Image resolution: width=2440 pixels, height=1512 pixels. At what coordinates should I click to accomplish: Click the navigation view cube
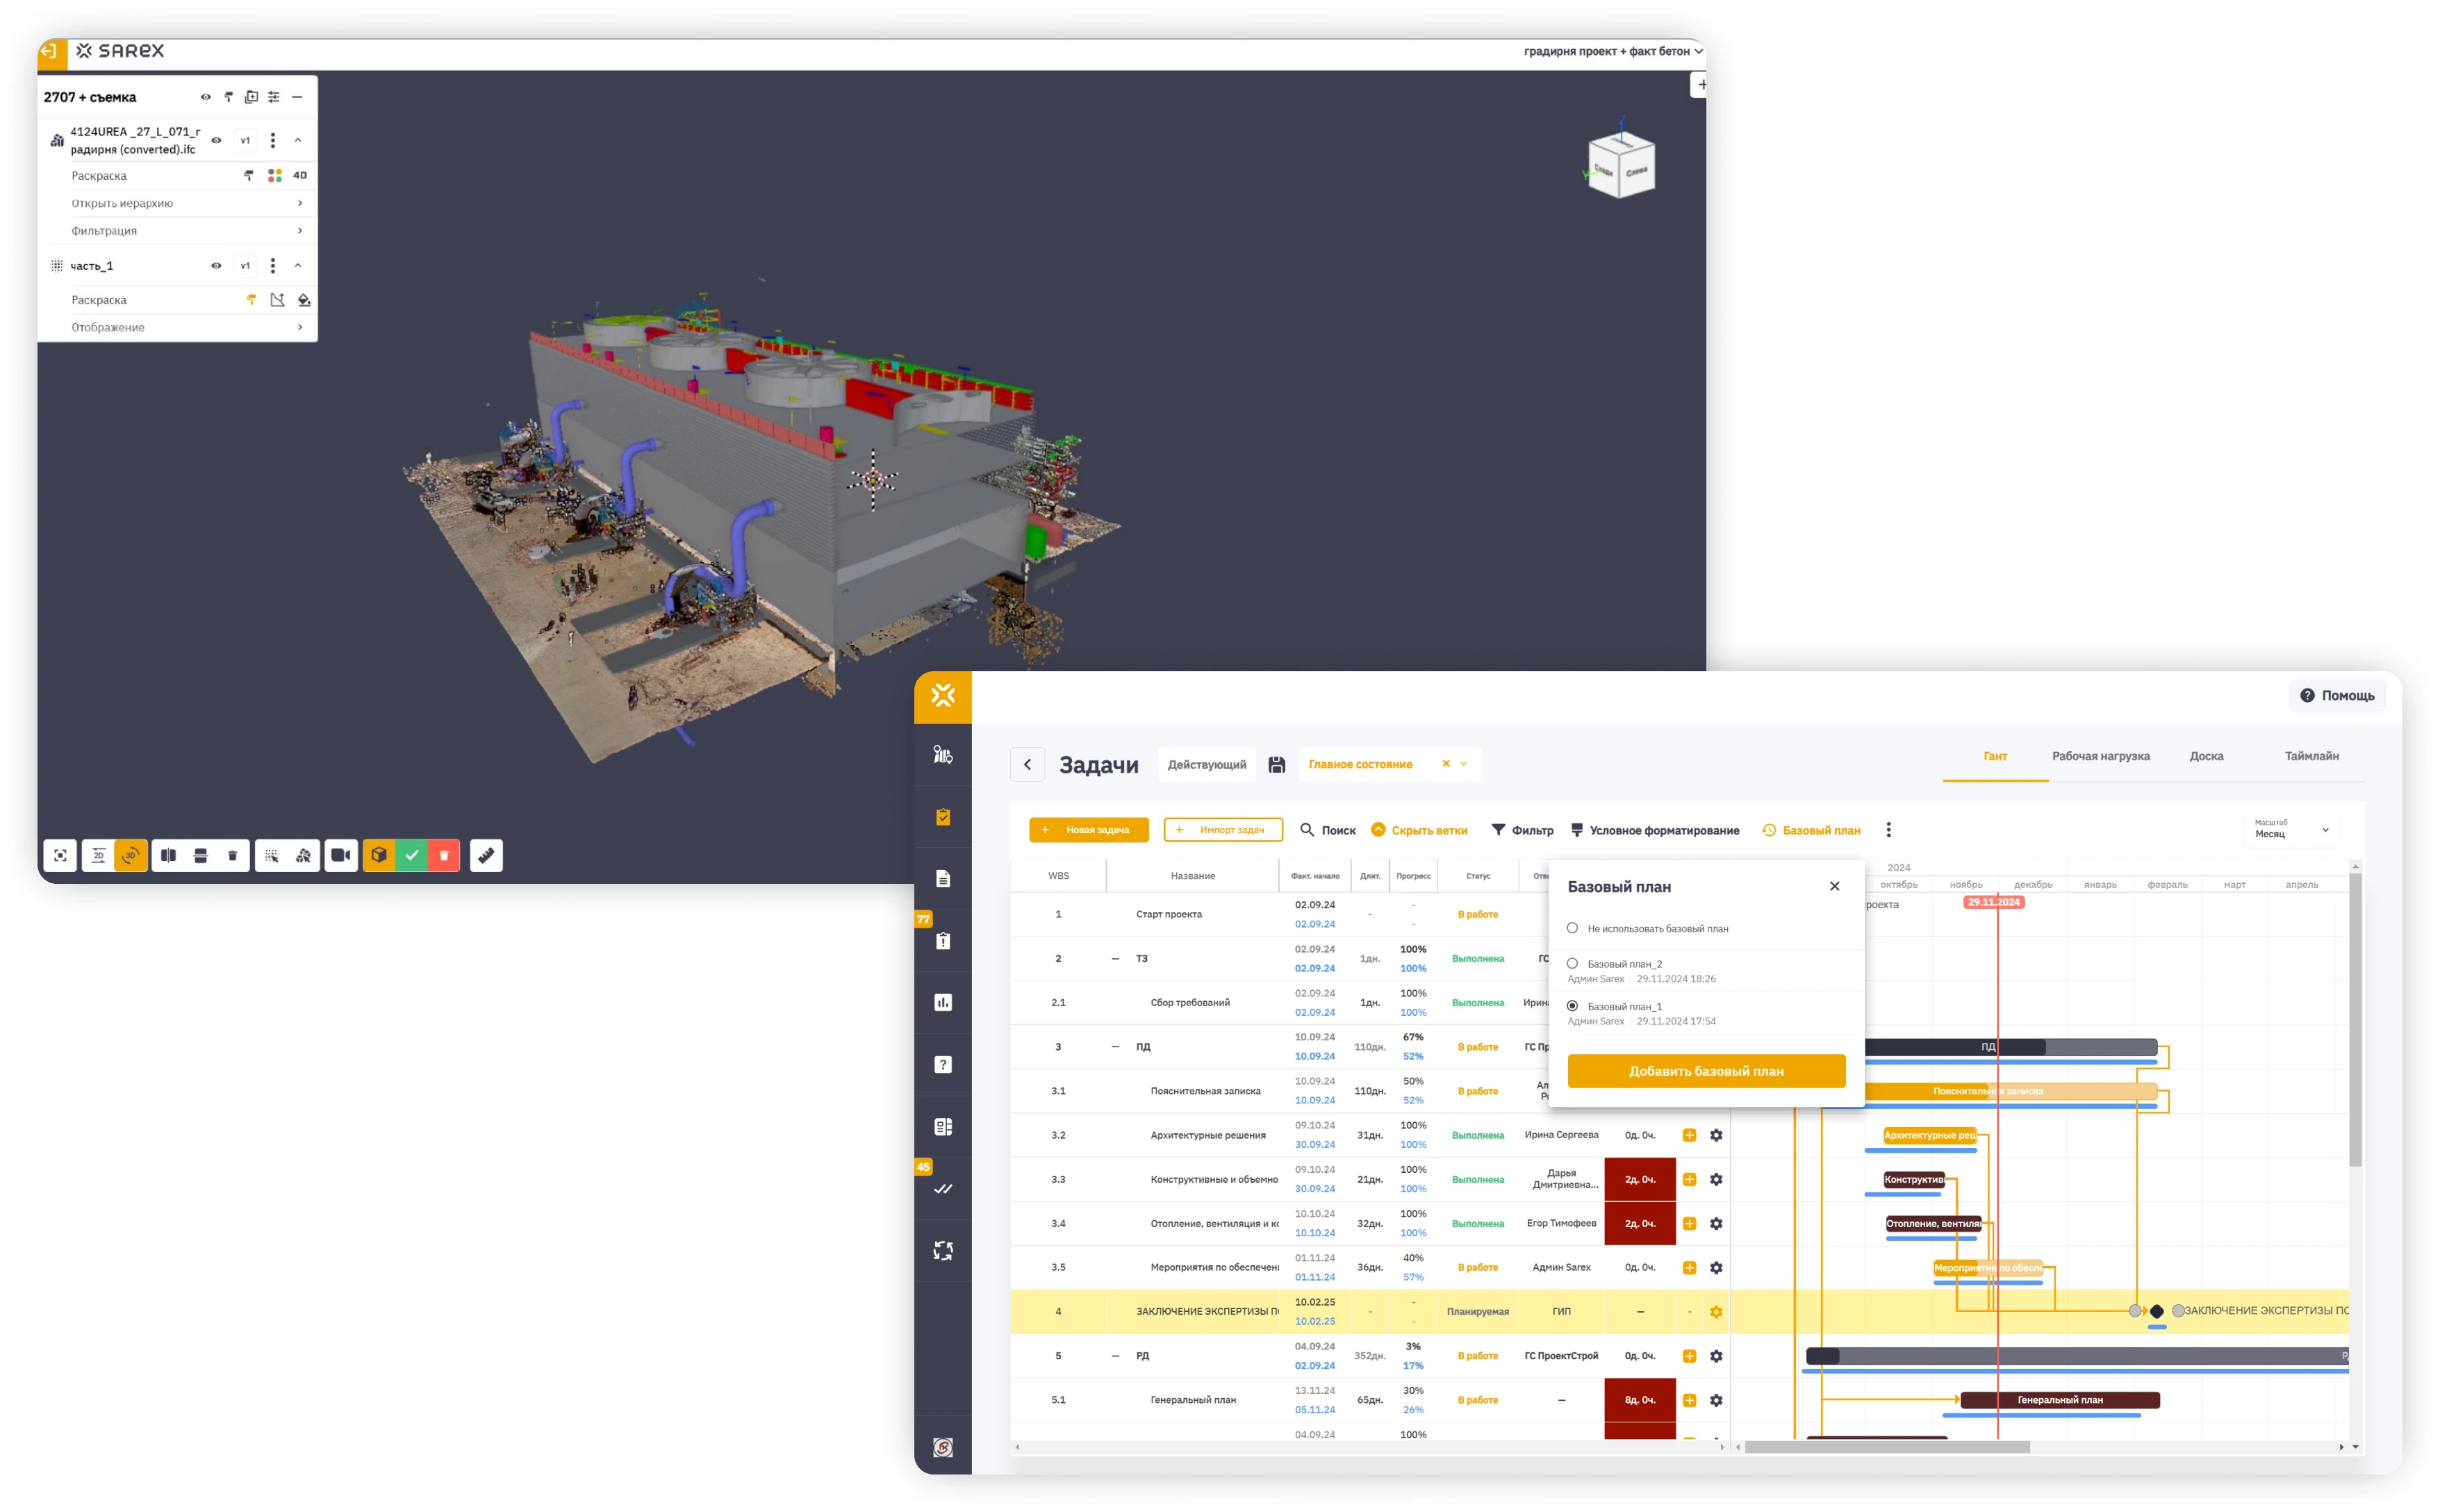coord(1620,164)
